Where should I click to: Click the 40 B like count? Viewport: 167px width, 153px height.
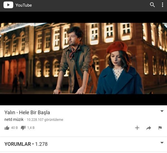click(x=14, y=128)
